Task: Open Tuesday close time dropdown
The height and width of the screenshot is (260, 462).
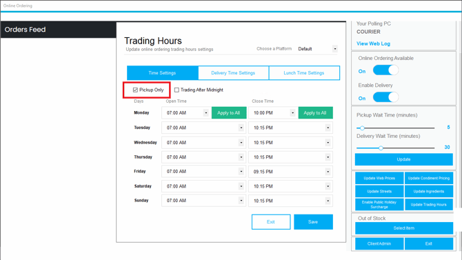Action: pyautogui.click(x=328, y=128)
